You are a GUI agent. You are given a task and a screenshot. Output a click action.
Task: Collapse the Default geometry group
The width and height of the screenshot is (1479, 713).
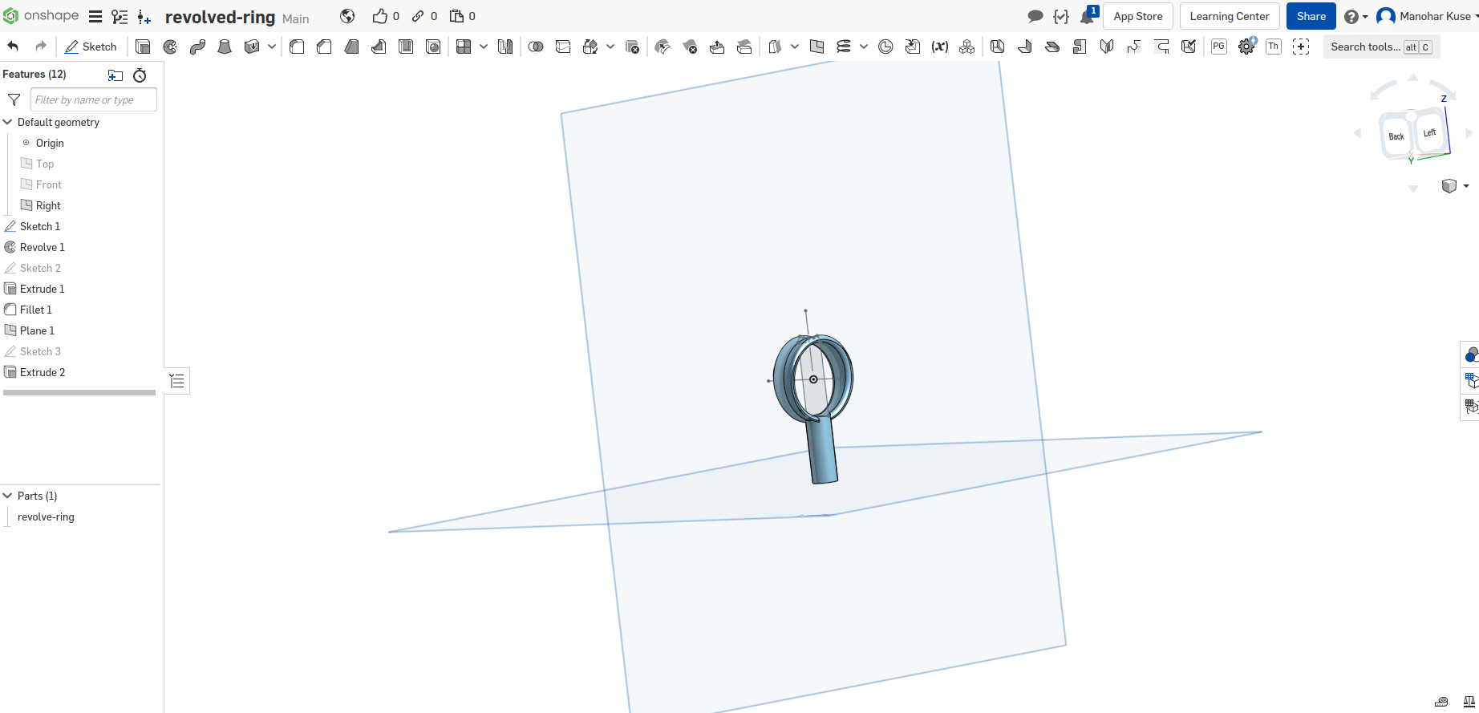click(8, 122)
